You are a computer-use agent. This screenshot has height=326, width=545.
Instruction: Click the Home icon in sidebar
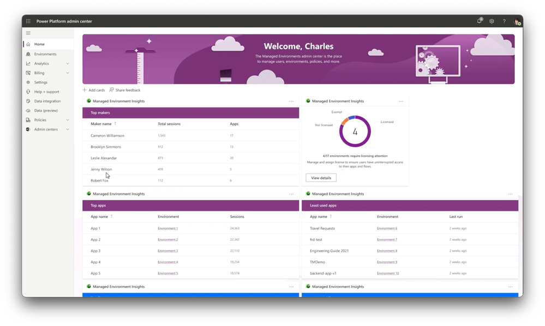(x=28, y=44)
